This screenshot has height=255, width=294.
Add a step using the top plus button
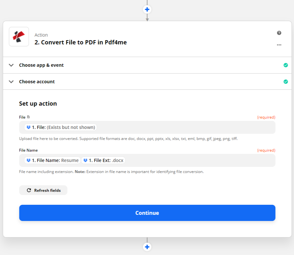(147, 9)
